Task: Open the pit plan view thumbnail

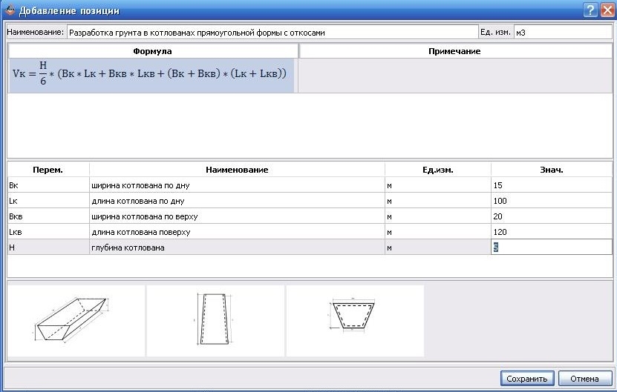Action: point(215,320)
